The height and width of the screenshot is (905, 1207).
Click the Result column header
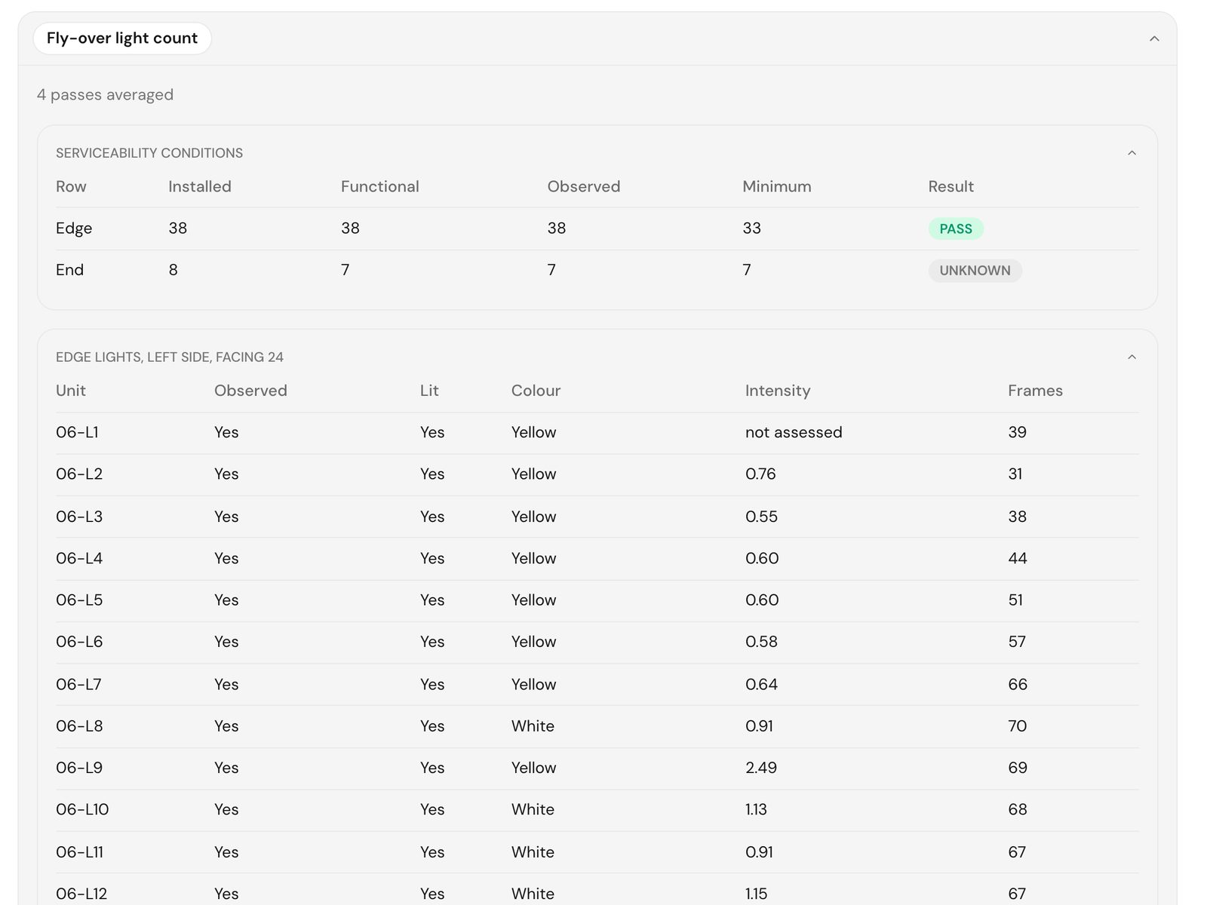click(951, 186)
